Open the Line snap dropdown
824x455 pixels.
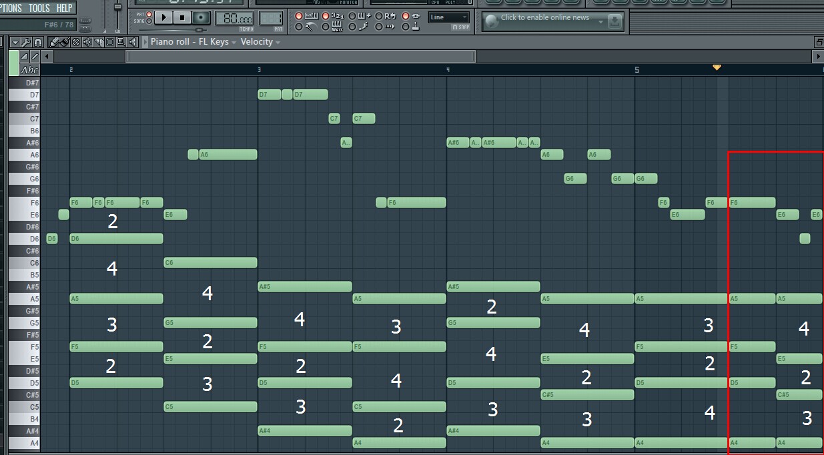(x=449, y=17)
